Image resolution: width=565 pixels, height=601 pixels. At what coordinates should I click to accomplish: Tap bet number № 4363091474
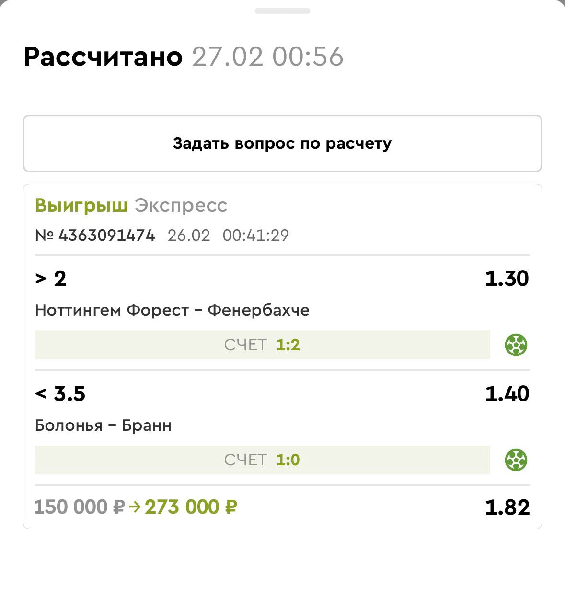[x=95, y=236]
